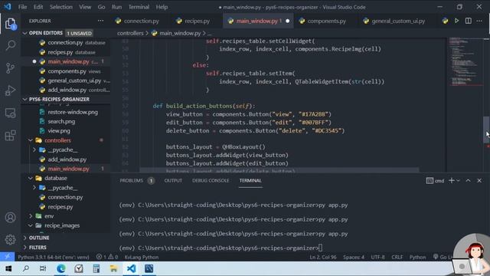Open the Edit menu

tap(38, 7)
